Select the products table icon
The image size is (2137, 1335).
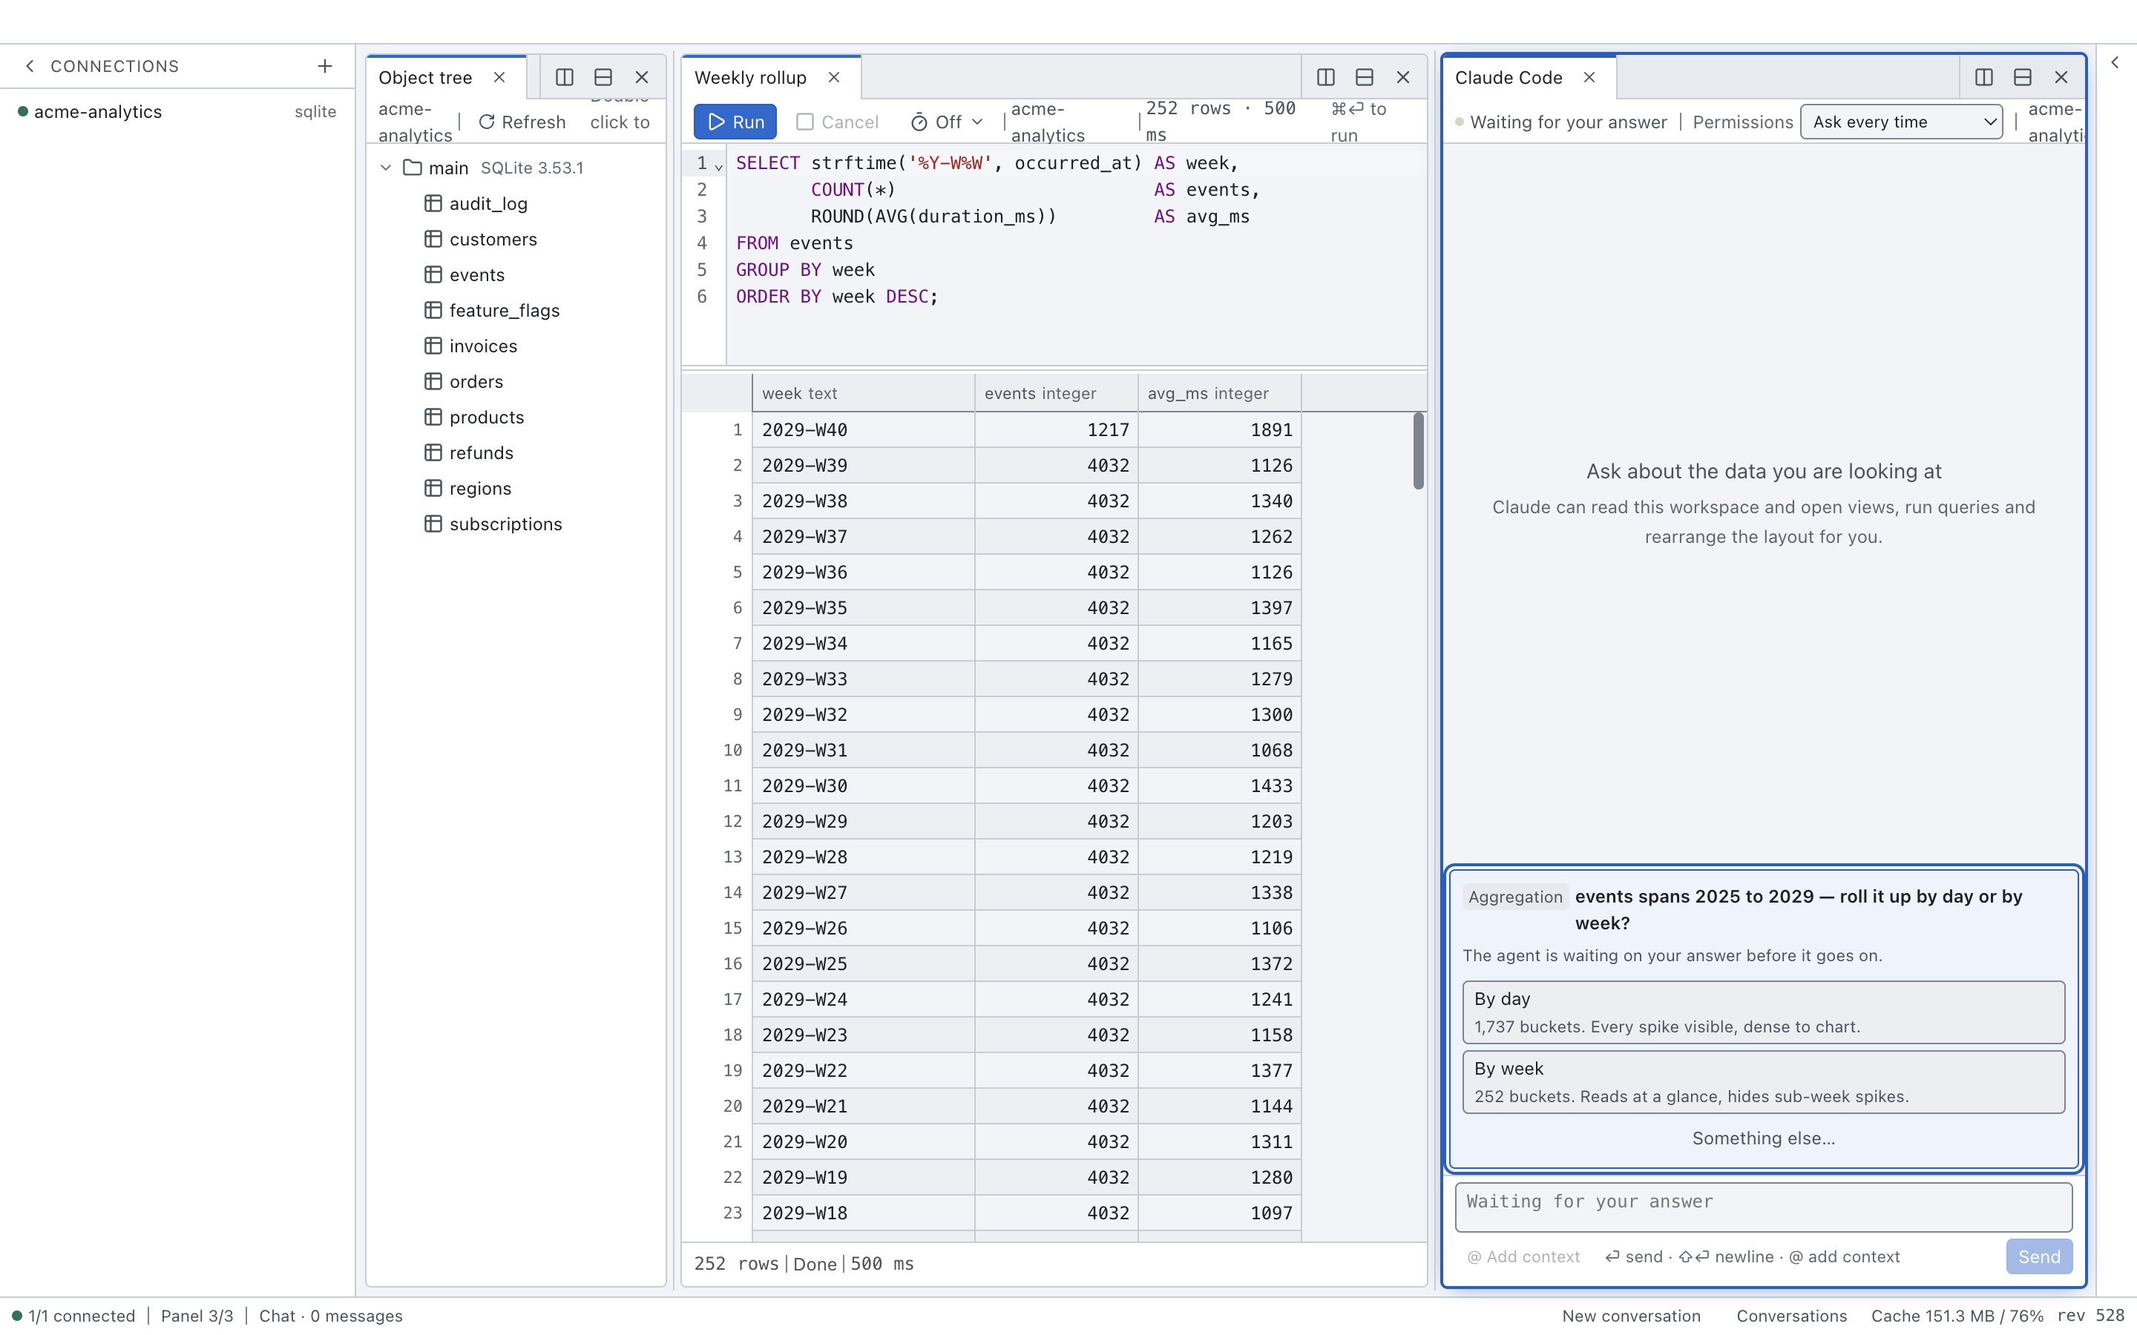(433, 417)
